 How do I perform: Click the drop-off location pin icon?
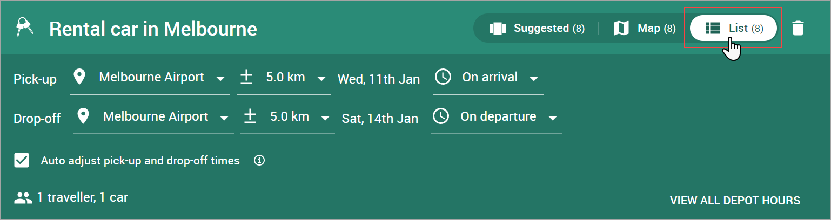pos(84,116)
